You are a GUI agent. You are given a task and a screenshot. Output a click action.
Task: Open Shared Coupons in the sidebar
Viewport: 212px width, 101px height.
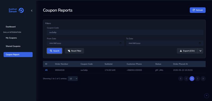[13, 46]
